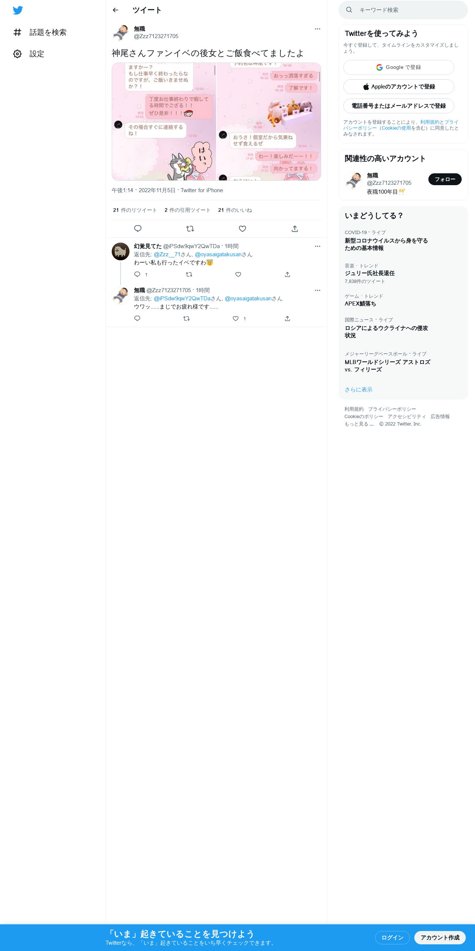
Task: Open the left LINE chat screenshot image
Action: (x=164, y=121)
